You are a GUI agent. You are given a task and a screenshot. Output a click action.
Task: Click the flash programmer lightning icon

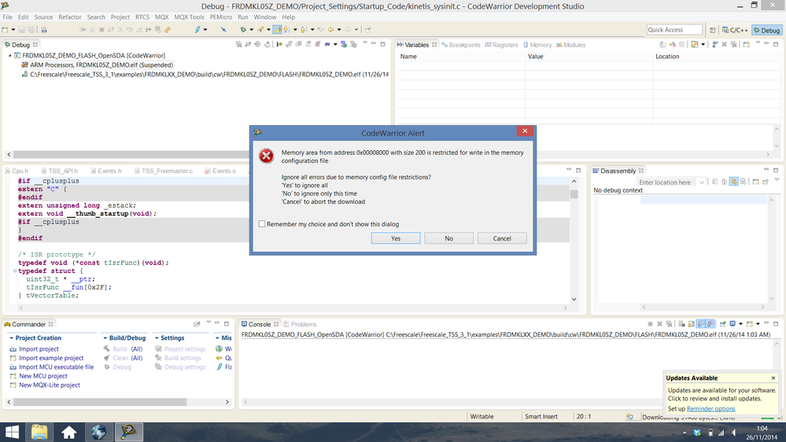[x=197, y=30]
